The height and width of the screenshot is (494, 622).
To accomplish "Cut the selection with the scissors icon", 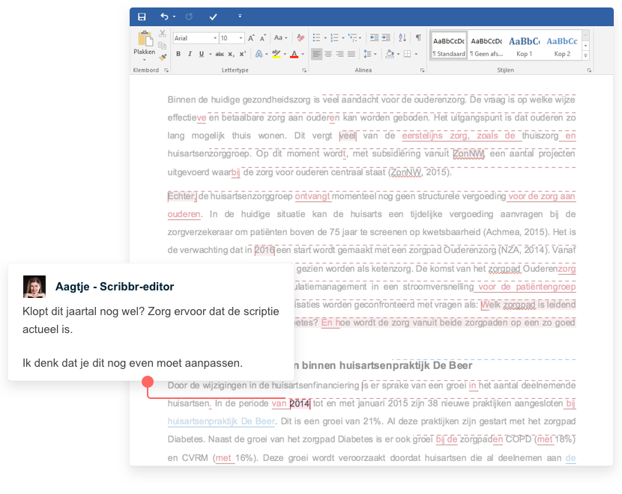I will [x=162, y=34].
